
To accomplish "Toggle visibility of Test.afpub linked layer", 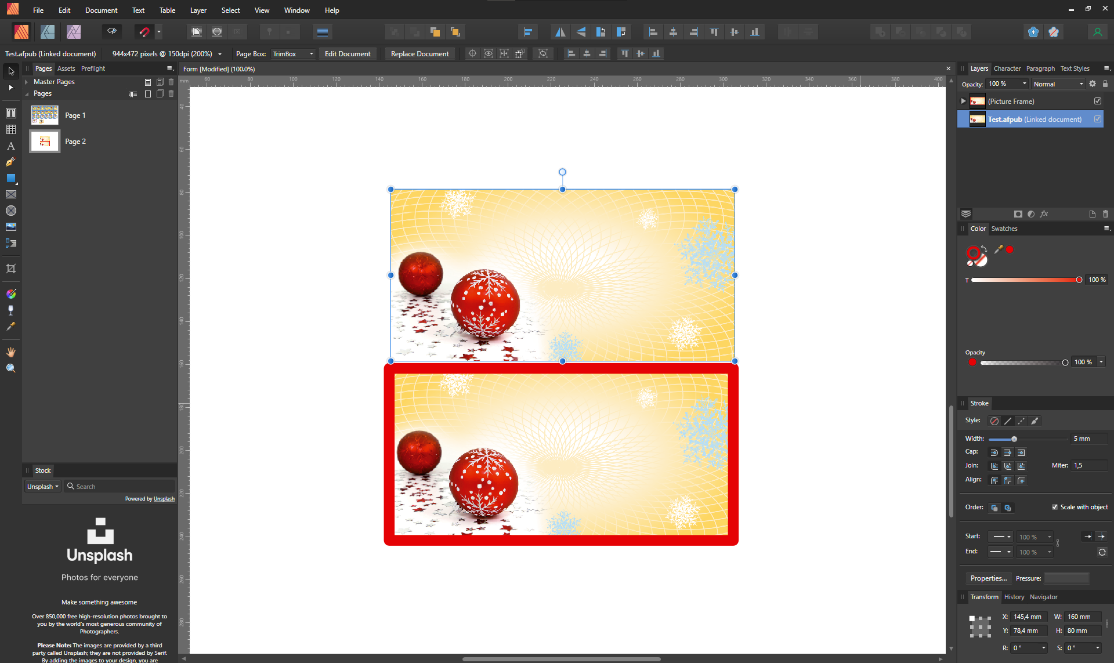I will coord(1098,119).
